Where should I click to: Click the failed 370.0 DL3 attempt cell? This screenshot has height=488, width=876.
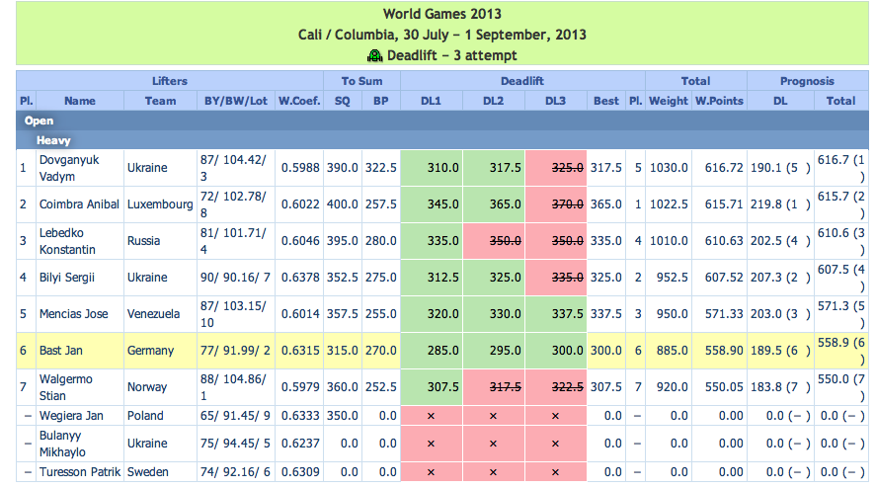[x=556, y=204]
